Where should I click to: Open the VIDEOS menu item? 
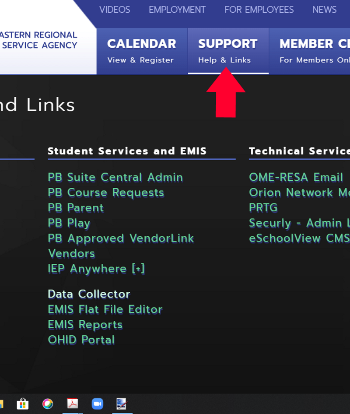[x=115, y=10]
